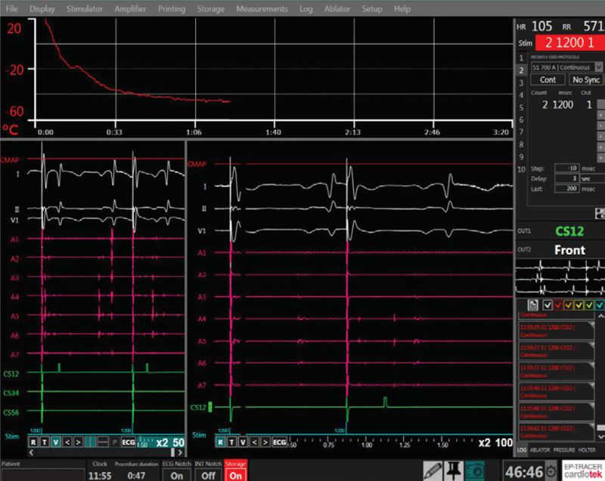Image resolution: width=605 pixels, height=481 pixels.
Task: Open the Amplifier menu
Action: click(x=130, y=8)
